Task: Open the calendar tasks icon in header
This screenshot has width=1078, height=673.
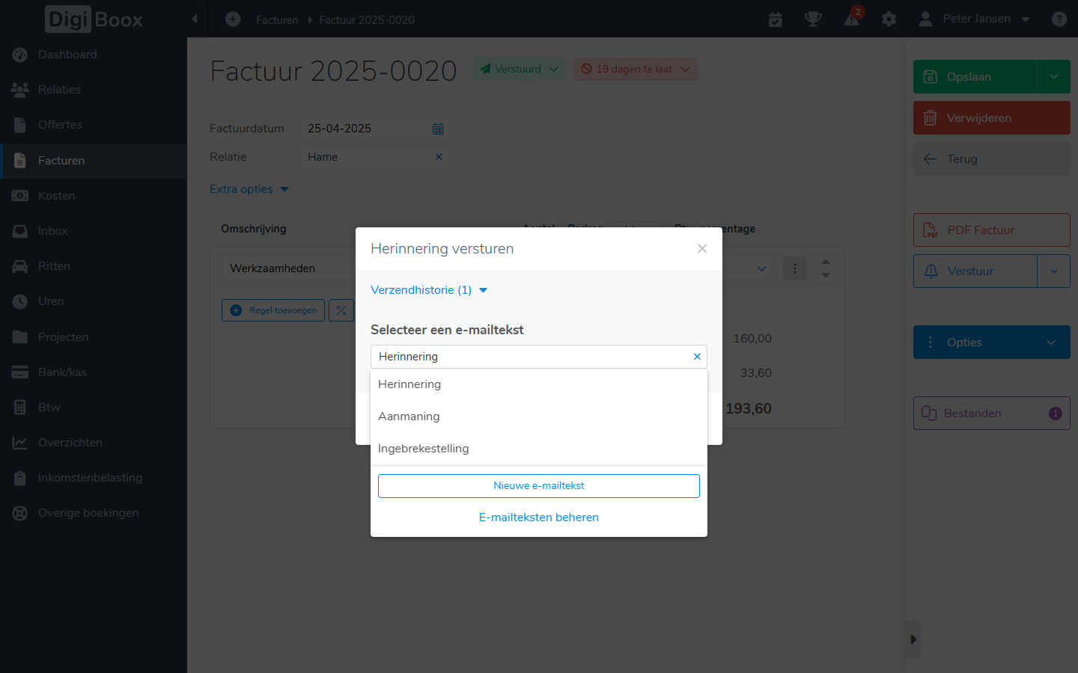Action: tap(776, 19)
